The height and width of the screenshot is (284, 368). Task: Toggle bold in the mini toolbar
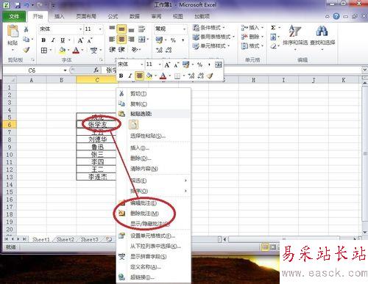coord(121,76)
